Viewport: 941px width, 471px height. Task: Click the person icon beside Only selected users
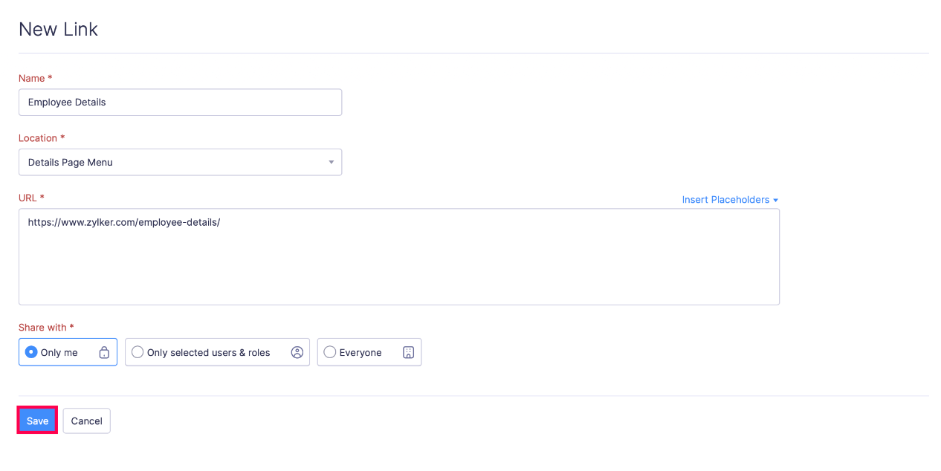[297, 352]
